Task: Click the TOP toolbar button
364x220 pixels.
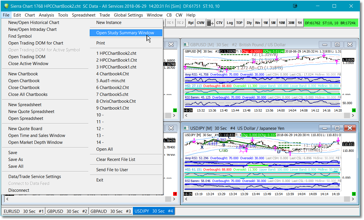Action: tap(239, 23)
